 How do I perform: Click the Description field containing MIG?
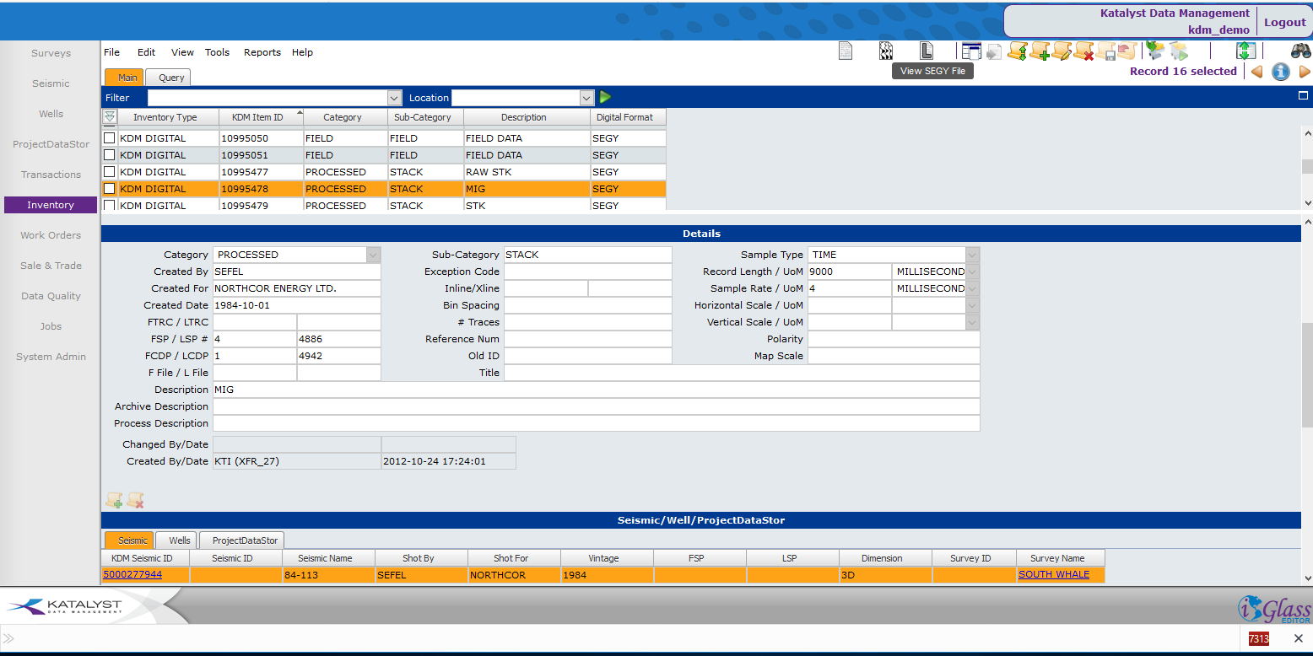click(x=596, y=390)
